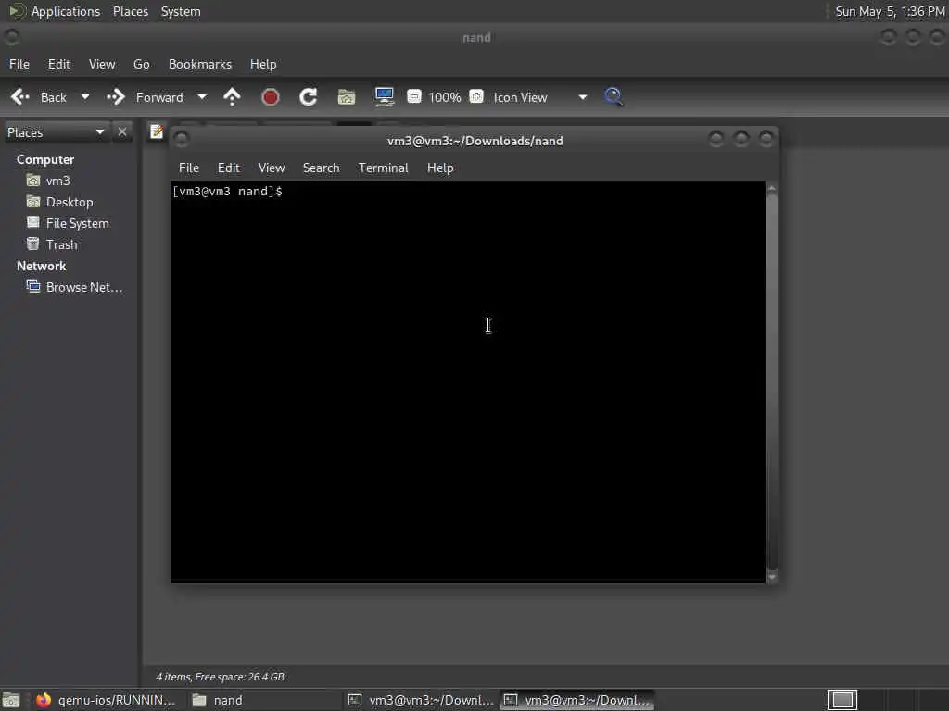949x711 pixels.
Task: Zoom out with the minus icon
Action: click(414, 96)
